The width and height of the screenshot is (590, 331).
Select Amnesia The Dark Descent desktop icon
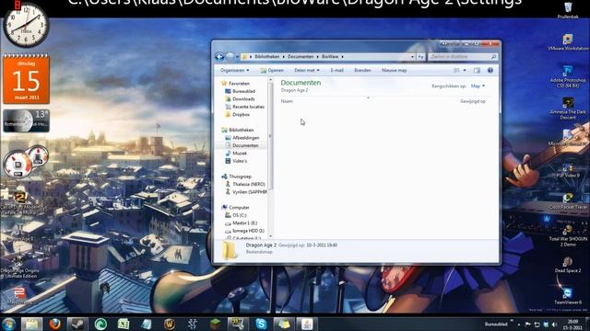coord(568,108)
